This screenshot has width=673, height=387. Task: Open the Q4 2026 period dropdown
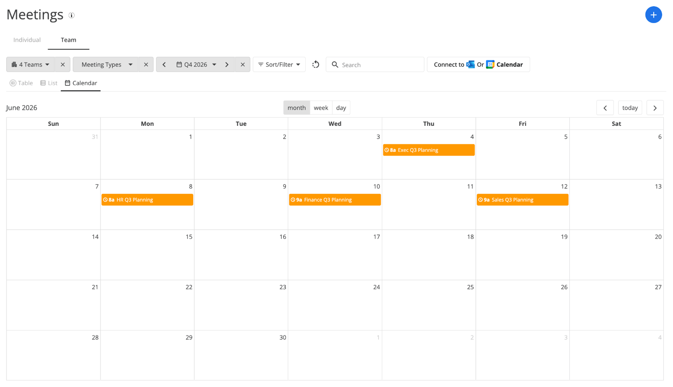[x=196, y=65]
